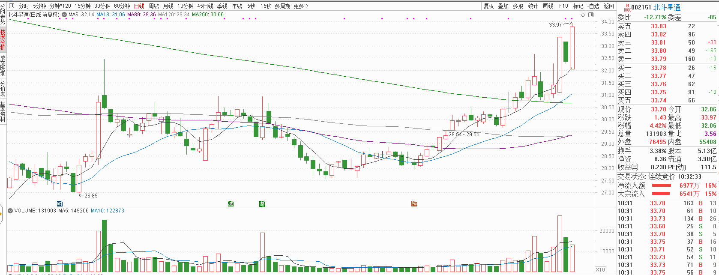Open VOLUME indicator settings circle arrow

point(10,211)
